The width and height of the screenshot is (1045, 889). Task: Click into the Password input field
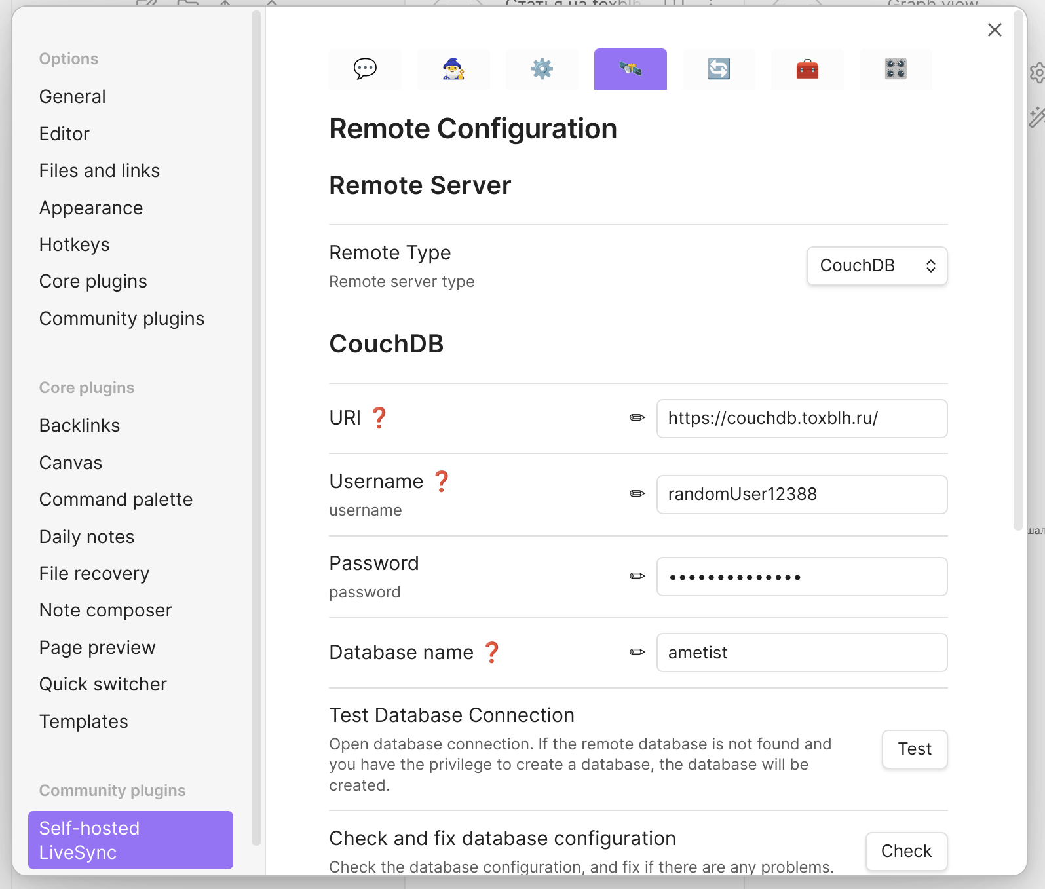[802, 577]
